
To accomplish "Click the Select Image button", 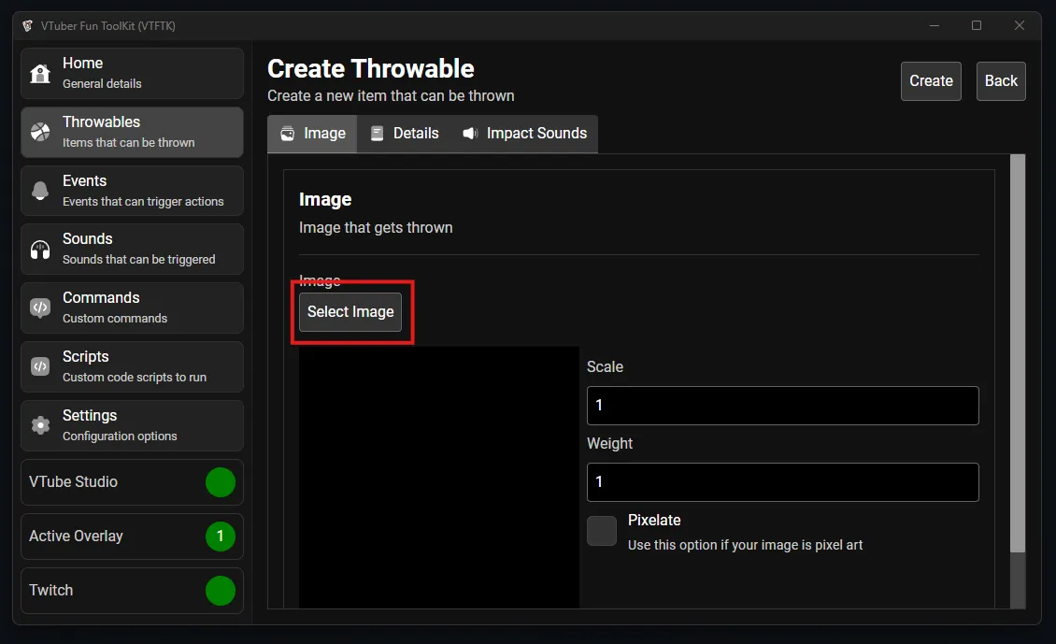I will (x=350, y=311).
